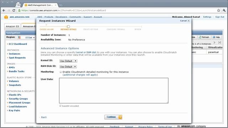The height and width of the screenshot is (128, 228).
Task: Open the Account top menu
Action: coord(98,17)
